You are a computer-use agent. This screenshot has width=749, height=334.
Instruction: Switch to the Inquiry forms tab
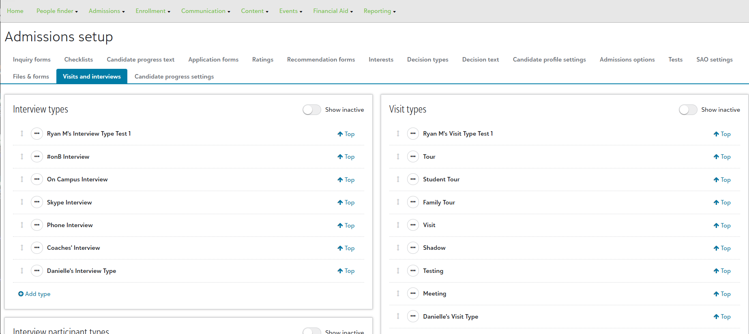click(x=32, y=60)
